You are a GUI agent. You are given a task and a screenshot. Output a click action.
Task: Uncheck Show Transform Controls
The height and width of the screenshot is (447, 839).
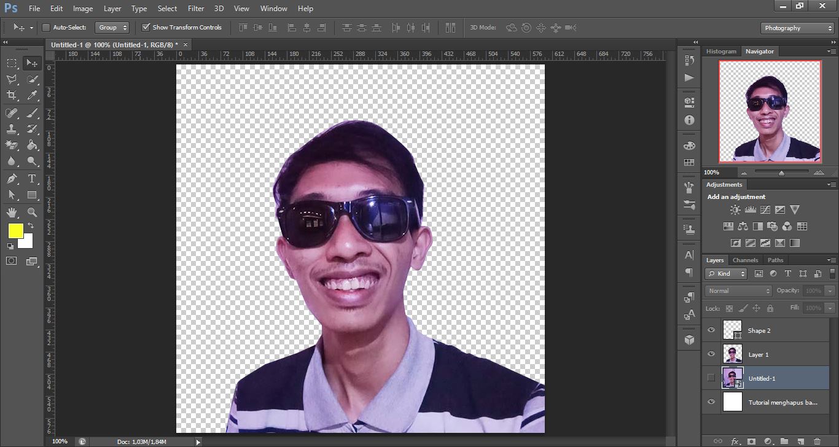click(x=146, y=27)
